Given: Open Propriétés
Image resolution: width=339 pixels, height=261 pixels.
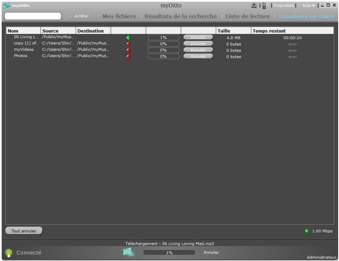Looking at the screenshot, I should (283, 6).
